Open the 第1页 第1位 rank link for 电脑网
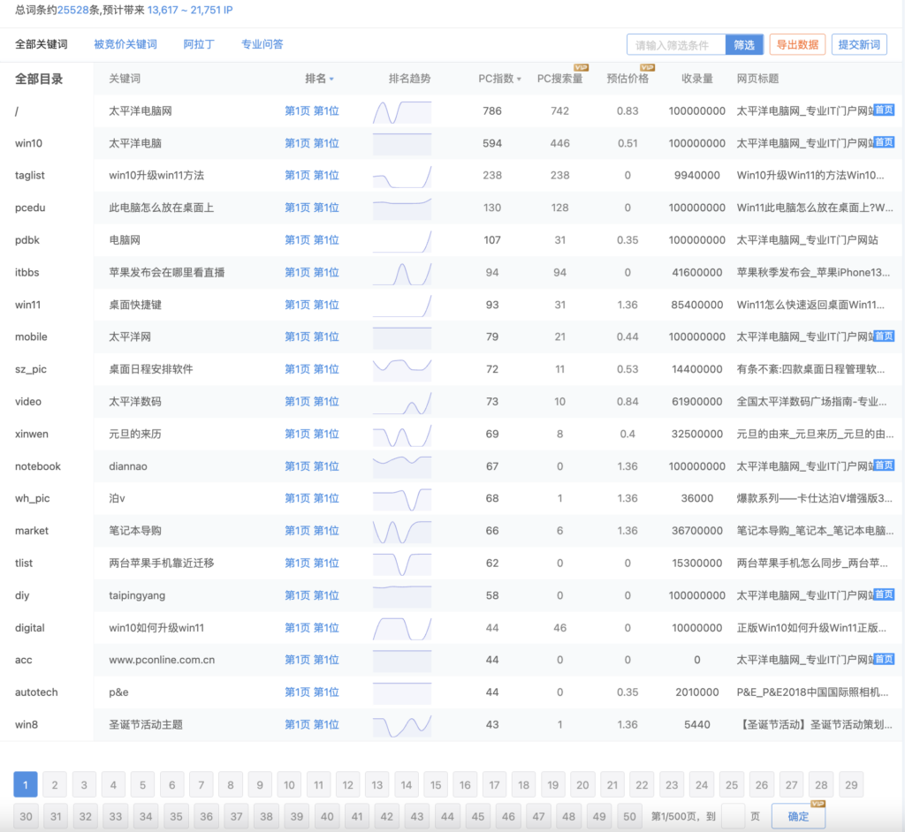The height and width of the screenshot is (832, 905). 312,240
